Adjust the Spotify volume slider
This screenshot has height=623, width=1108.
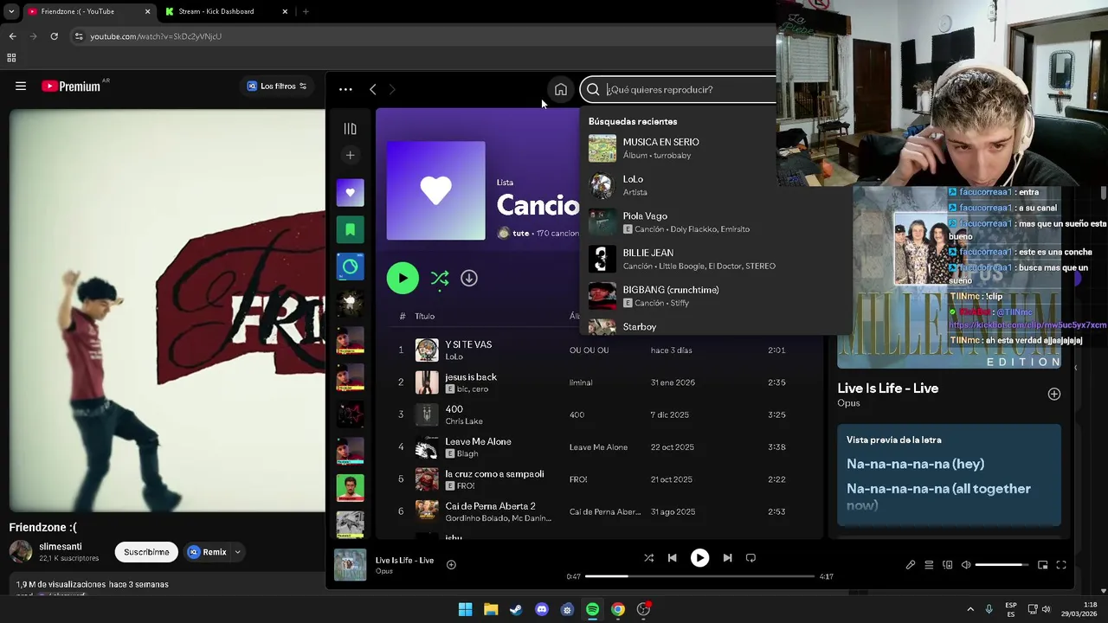1002,565
